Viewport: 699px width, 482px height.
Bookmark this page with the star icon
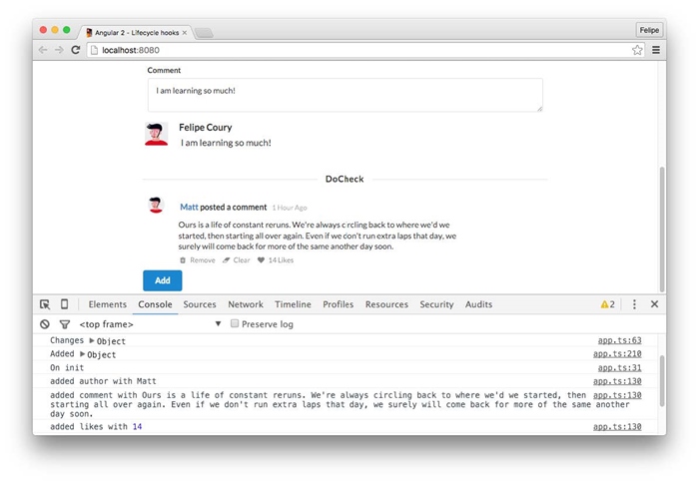coord(637,50)
